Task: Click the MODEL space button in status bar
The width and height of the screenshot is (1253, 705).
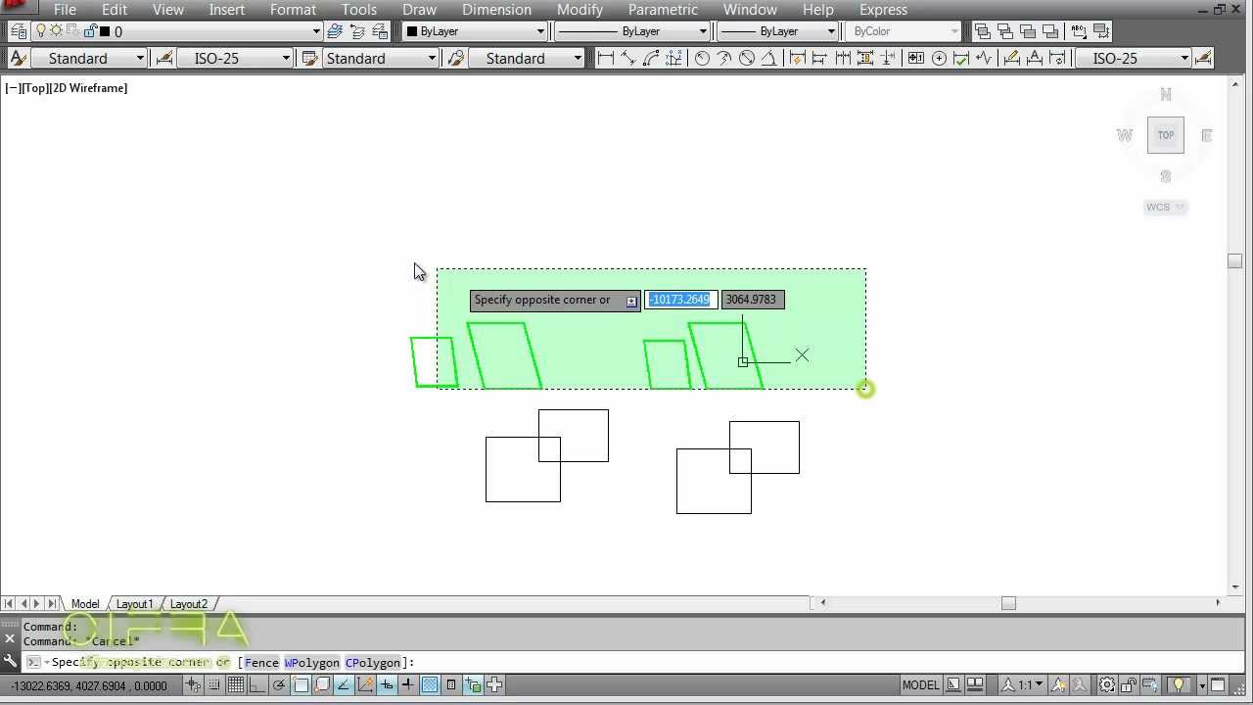Action: pyautogui.click(x=920, y=685)
